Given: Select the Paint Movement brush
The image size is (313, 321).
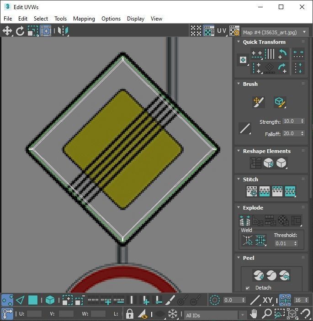Looking at the screenshot, I should pos(259,102).
